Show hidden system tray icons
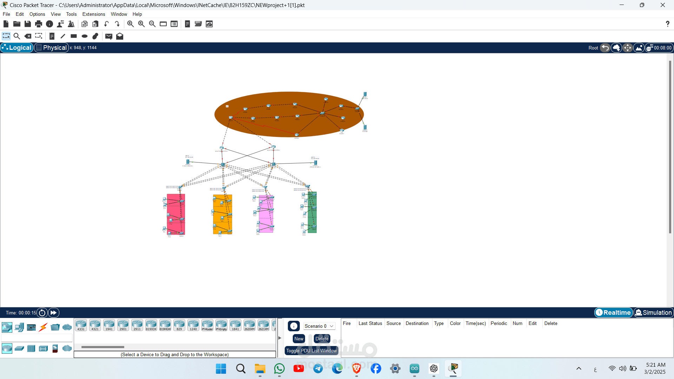This screenshot has height=379, width=674. 579,368
